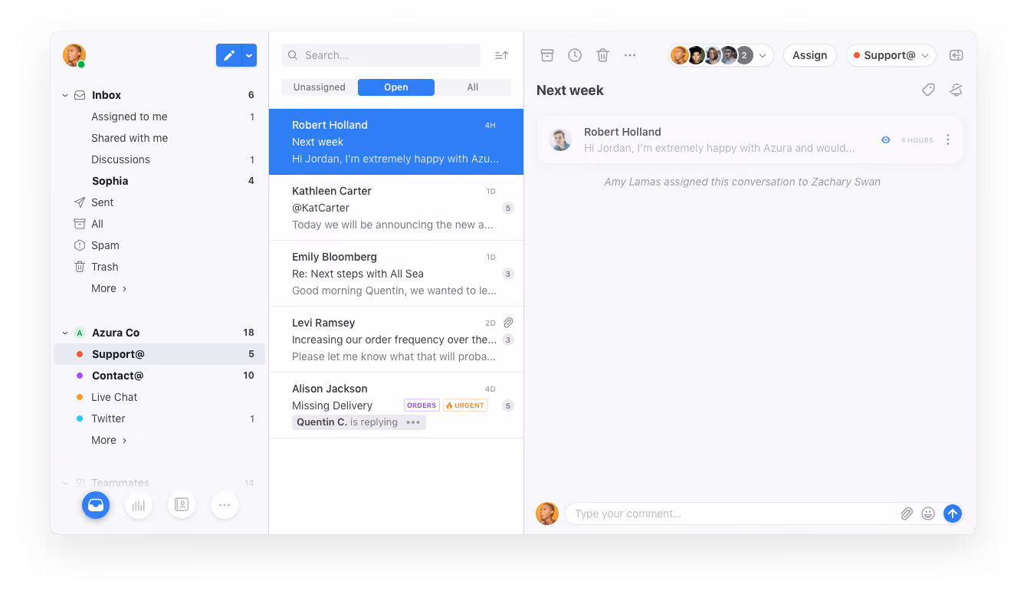Toggle the side panel icon at top right
The height and width of the screenshot is (604, 1027).
pos(956,55)
